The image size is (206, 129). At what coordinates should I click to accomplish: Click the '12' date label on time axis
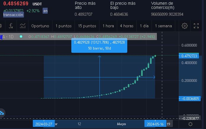click(79, 124)
